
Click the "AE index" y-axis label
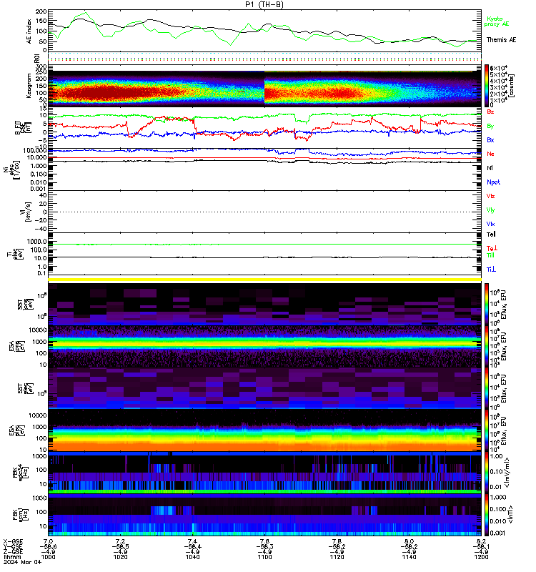29,31
